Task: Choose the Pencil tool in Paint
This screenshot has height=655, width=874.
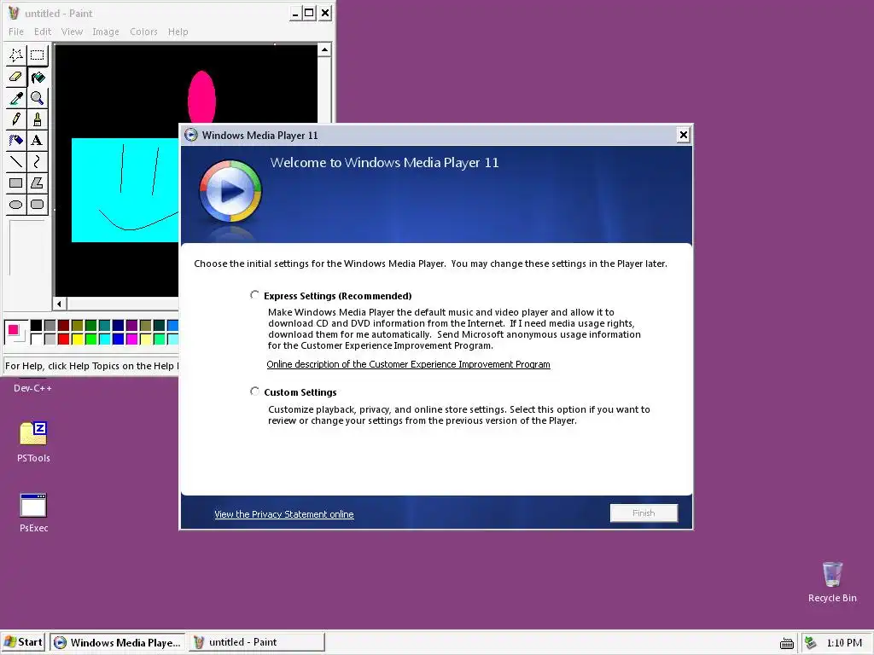Action: (16, 119)
